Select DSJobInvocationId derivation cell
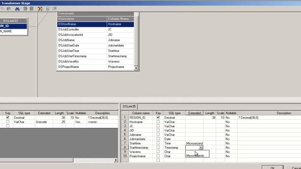 click(82, 35)
